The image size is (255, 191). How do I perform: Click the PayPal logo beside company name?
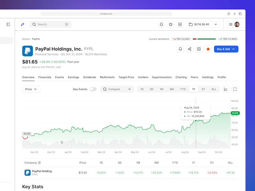click(27, 51)
